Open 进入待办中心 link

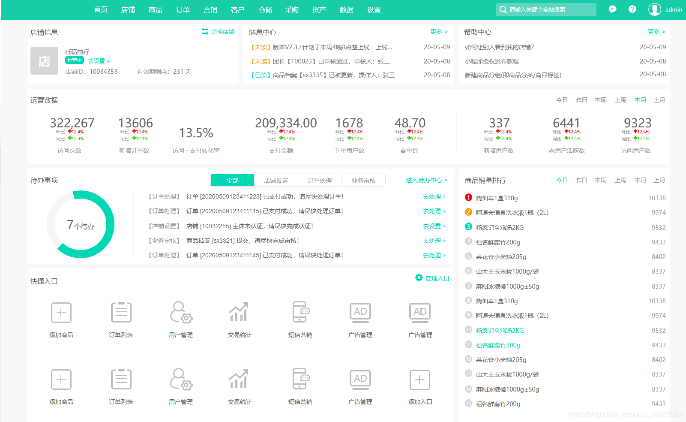427,180
